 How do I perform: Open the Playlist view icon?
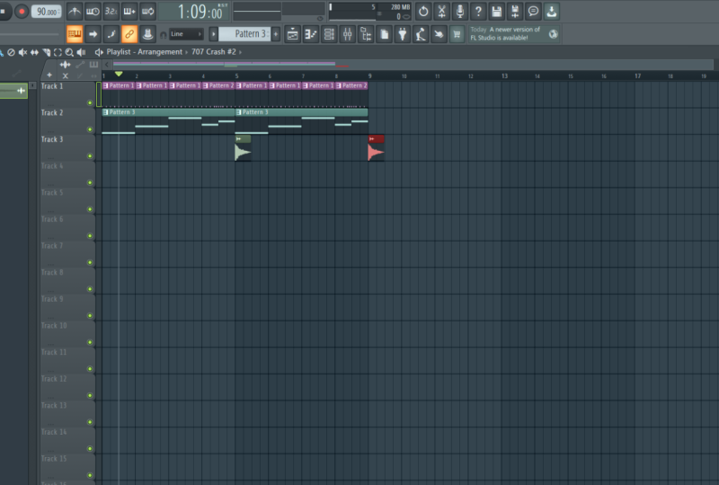pos(293,34)
